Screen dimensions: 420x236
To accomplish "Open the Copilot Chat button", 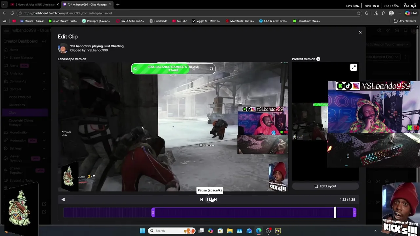I will [x=411, y=13].
